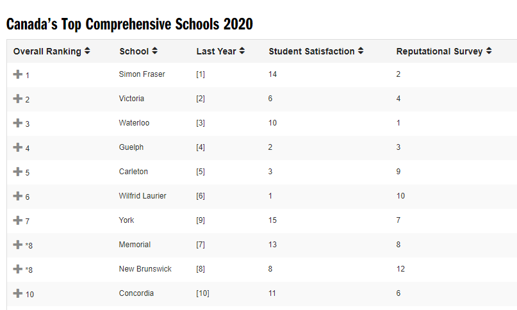Select the Reputational Survey column header
Viewport: 517px width, 310px height.
pyautogui.click(x=439, y=51)
